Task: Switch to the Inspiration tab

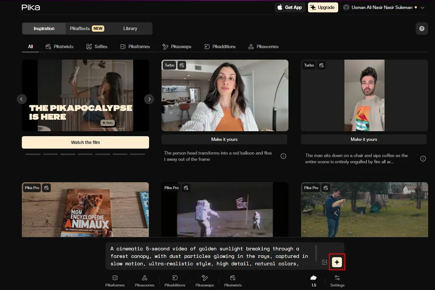Action: [x=44, y=28]
